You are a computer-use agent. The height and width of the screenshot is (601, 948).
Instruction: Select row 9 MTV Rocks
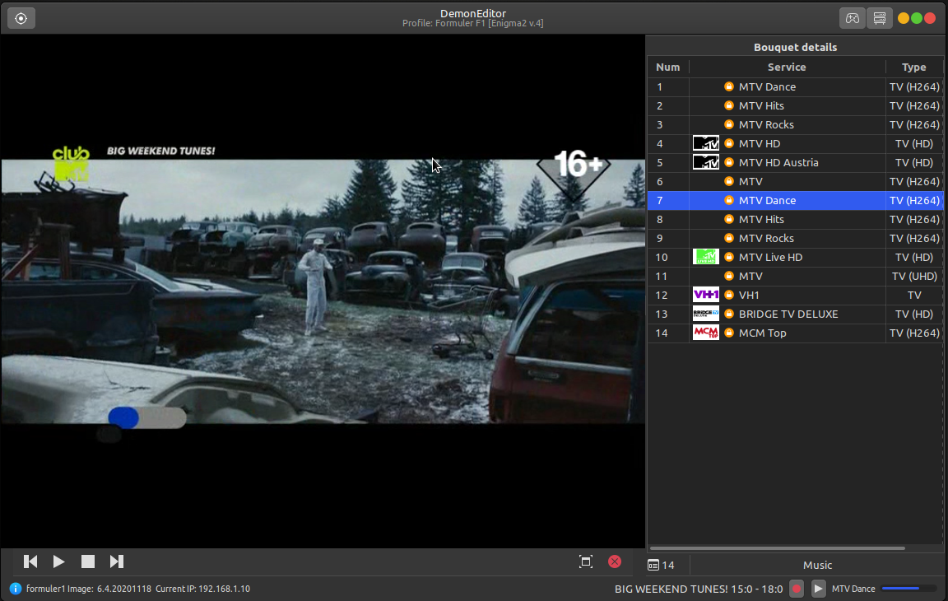[795, 238]
